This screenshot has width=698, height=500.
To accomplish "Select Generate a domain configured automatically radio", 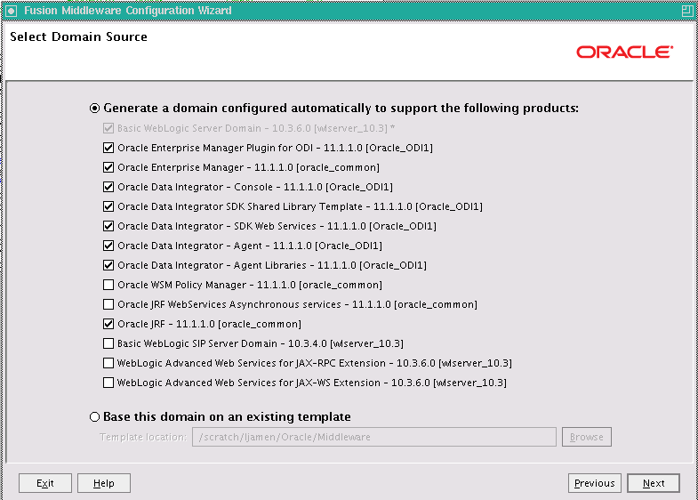I will pyautogui.click(x=94, y=109).
